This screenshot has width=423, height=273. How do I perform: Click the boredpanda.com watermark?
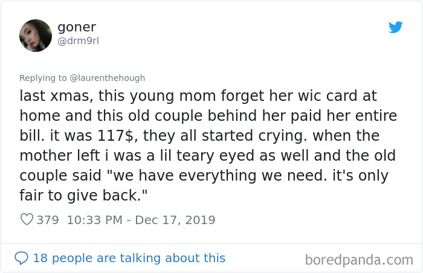(358, 260)
